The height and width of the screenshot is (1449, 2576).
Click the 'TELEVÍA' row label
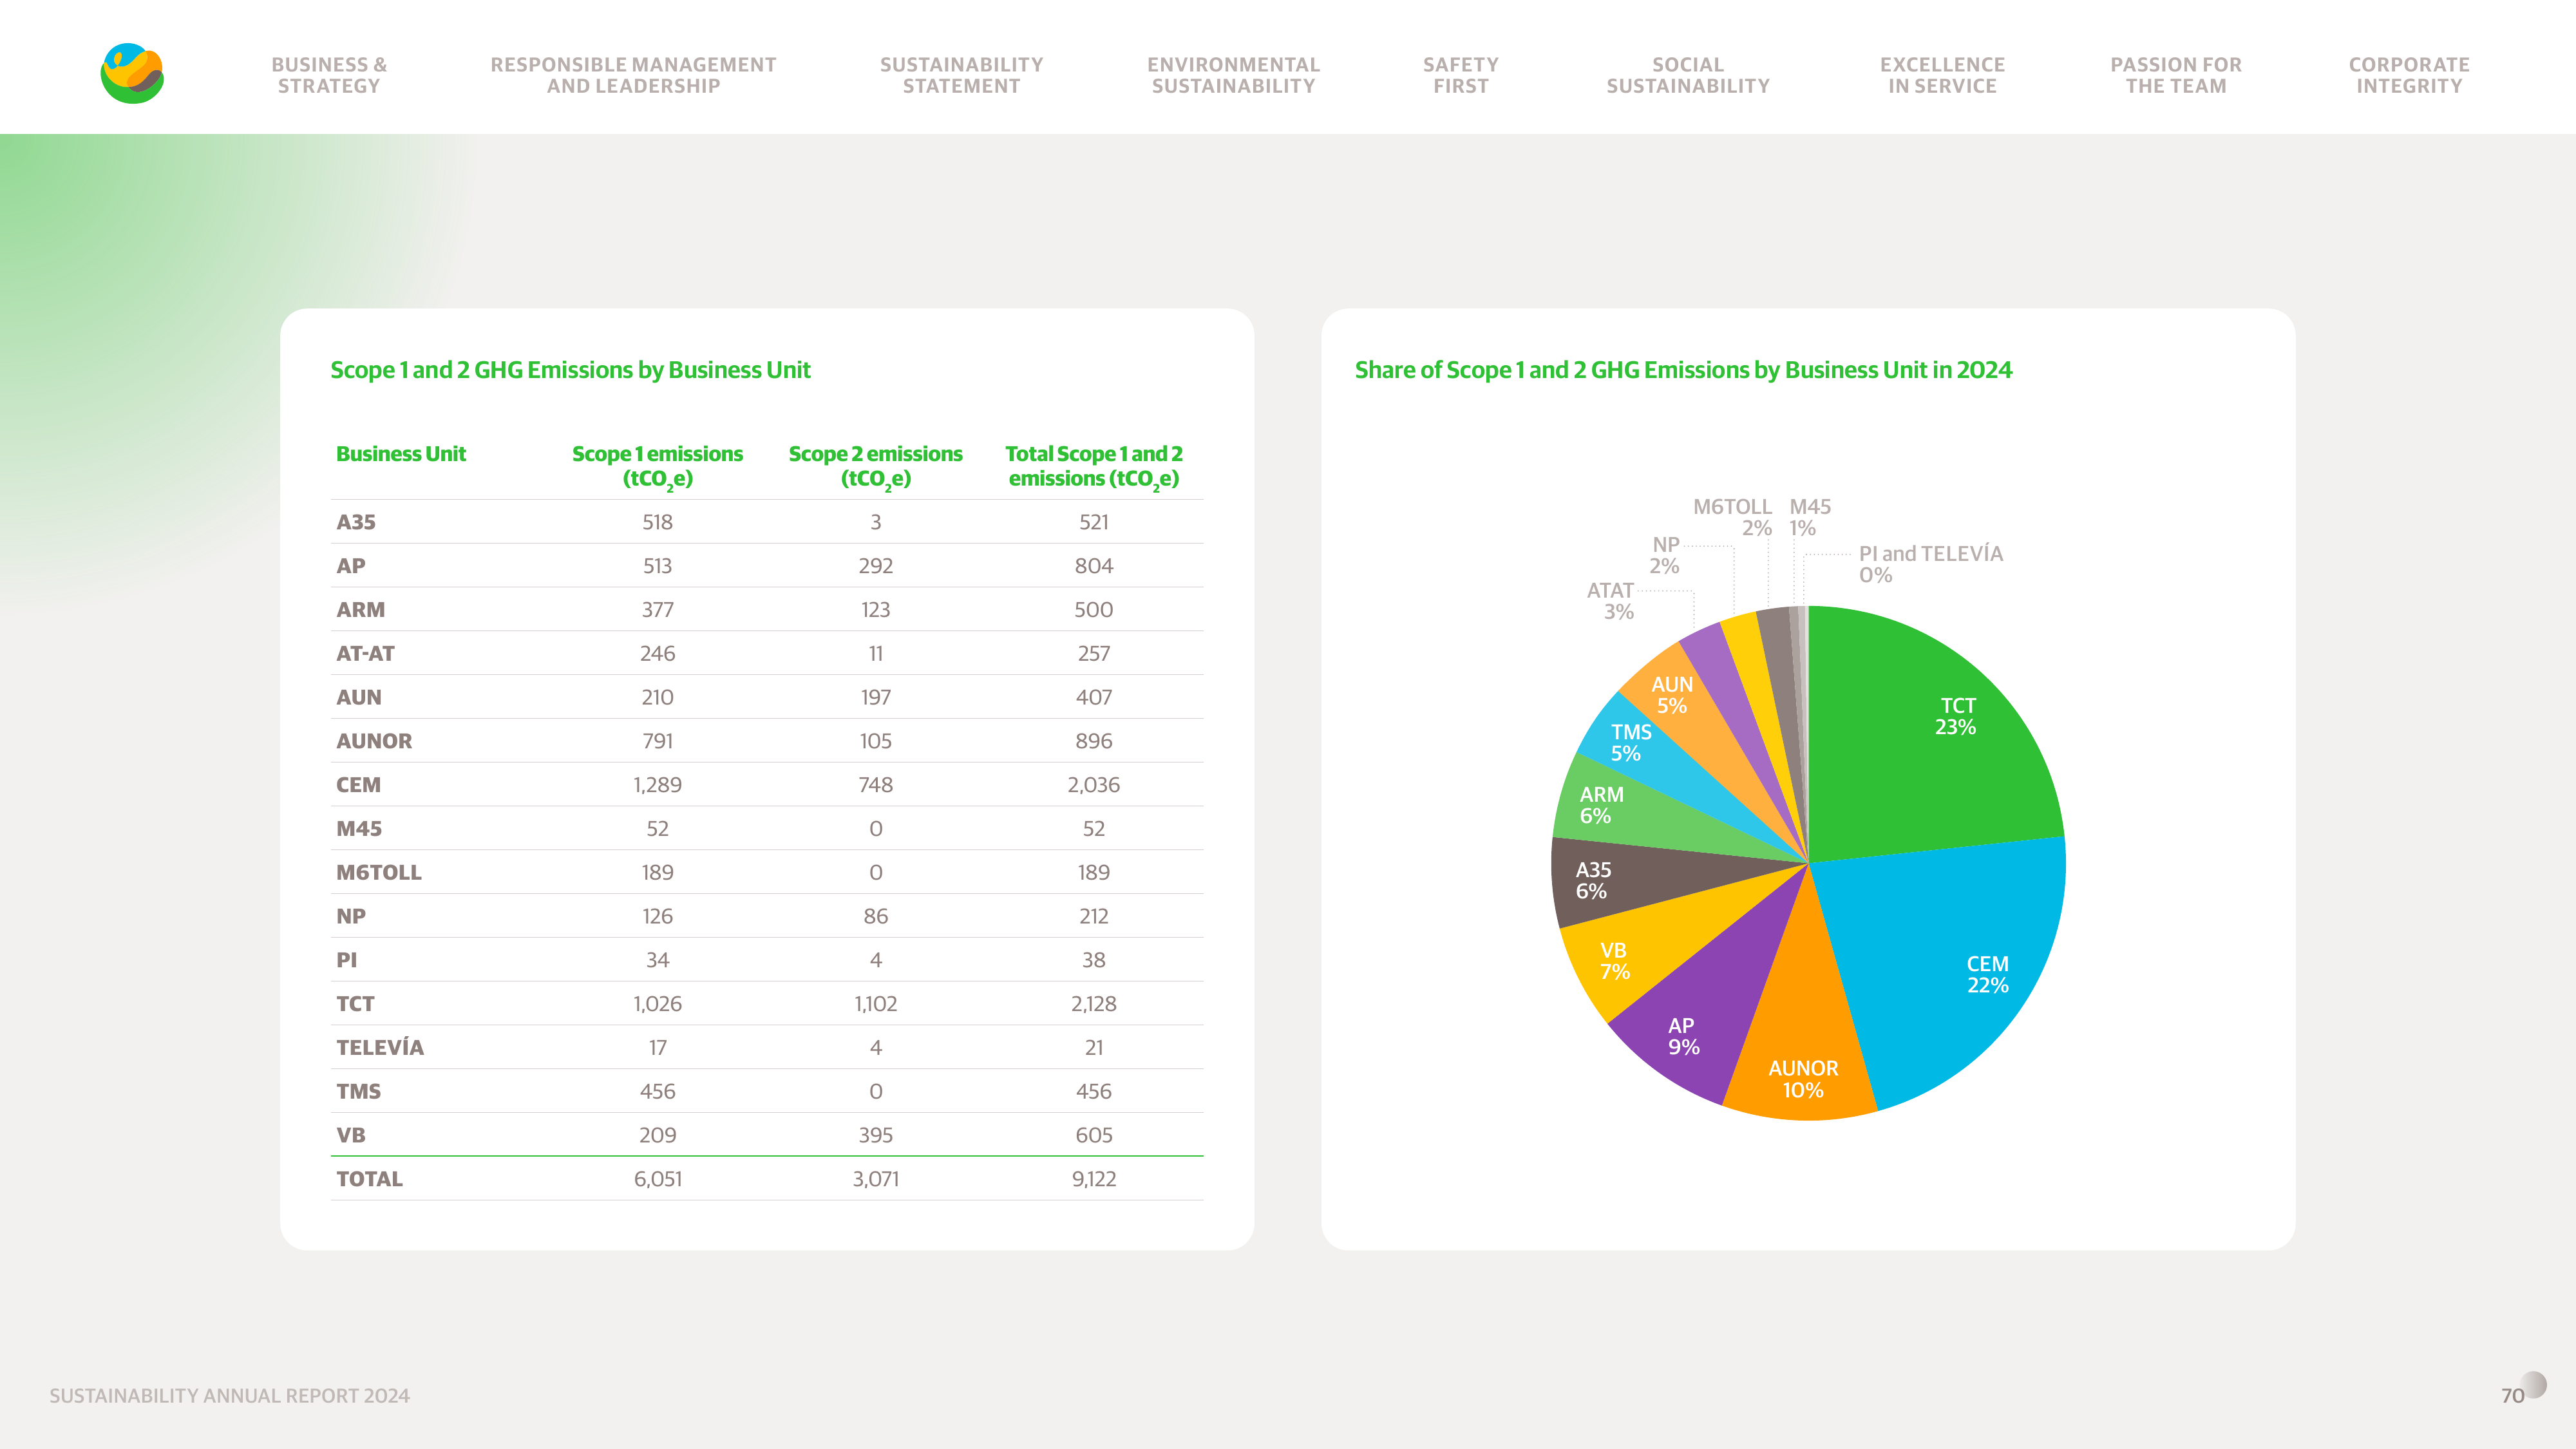pyautogui.click(x=380, y=1047)
